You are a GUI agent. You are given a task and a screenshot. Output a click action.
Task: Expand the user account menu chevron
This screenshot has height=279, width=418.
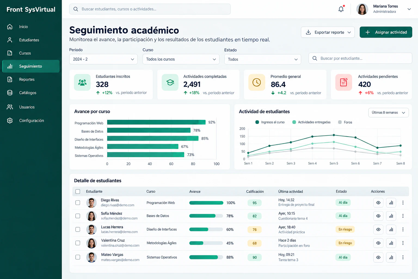tap(409, 9)
